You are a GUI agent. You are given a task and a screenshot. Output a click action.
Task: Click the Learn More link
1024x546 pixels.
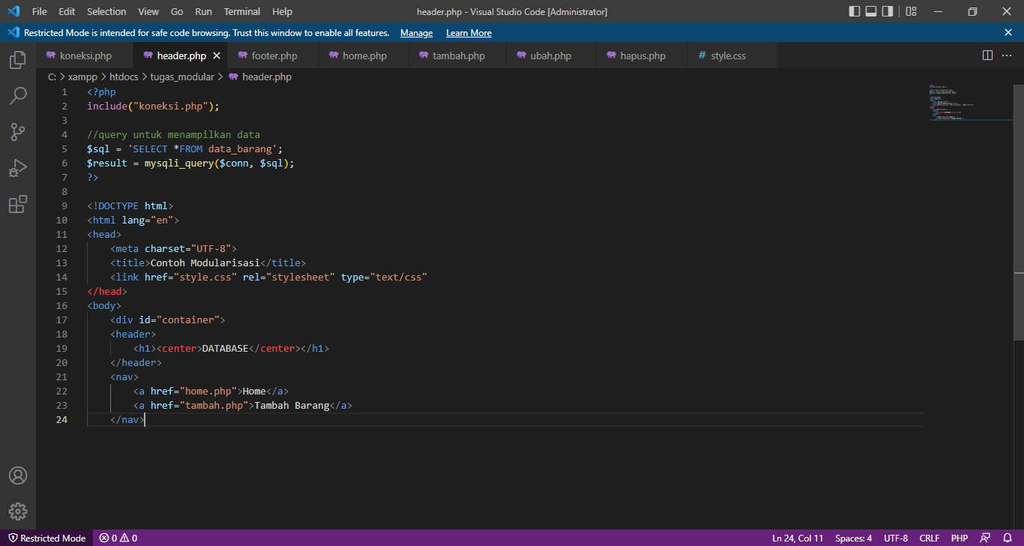coord(469,32)
